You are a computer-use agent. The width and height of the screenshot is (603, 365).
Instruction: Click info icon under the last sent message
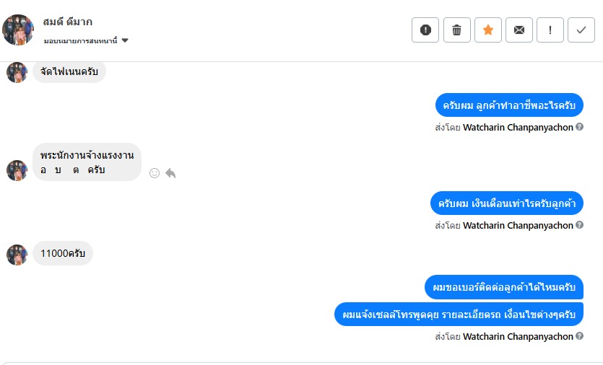[x=580, y=336]
